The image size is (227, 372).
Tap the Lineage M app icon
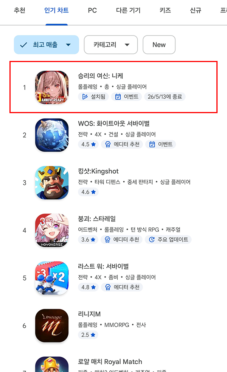pos(52,326)
